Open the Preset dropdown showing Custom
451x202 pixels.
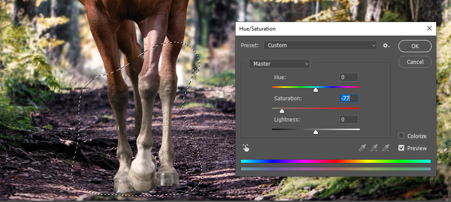pyautogui.click(x=321, y=45)
